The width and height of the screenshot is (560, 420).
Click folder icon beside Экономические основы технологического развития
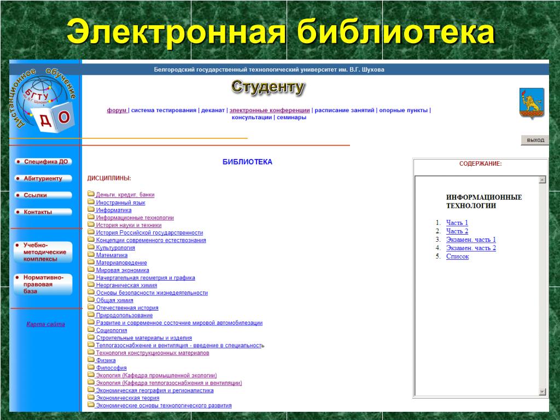[91, 404]
